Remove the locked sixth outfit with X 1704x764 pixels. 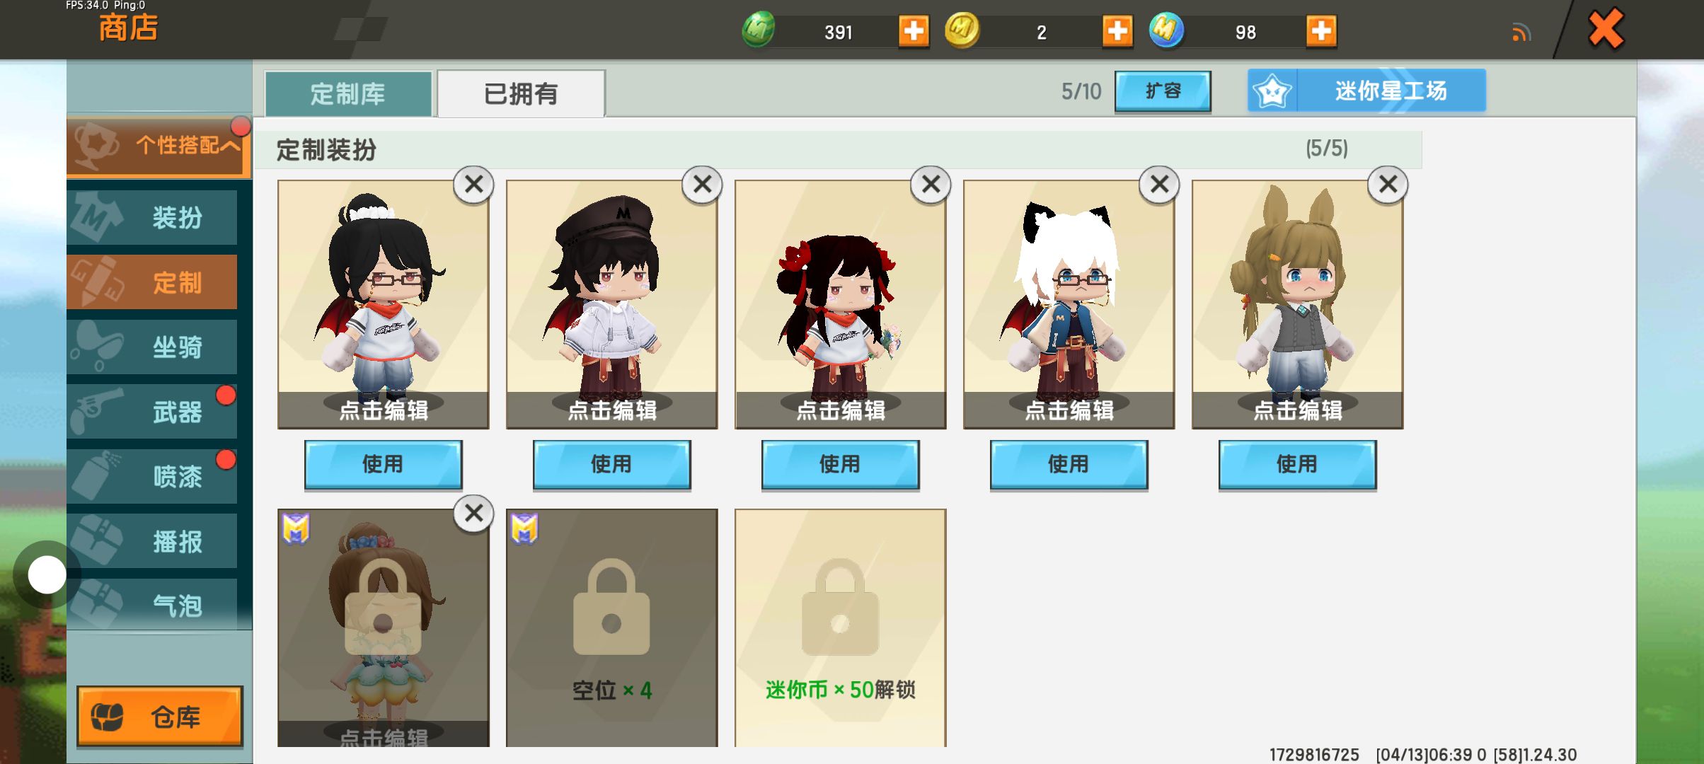[x=473, y=514]
